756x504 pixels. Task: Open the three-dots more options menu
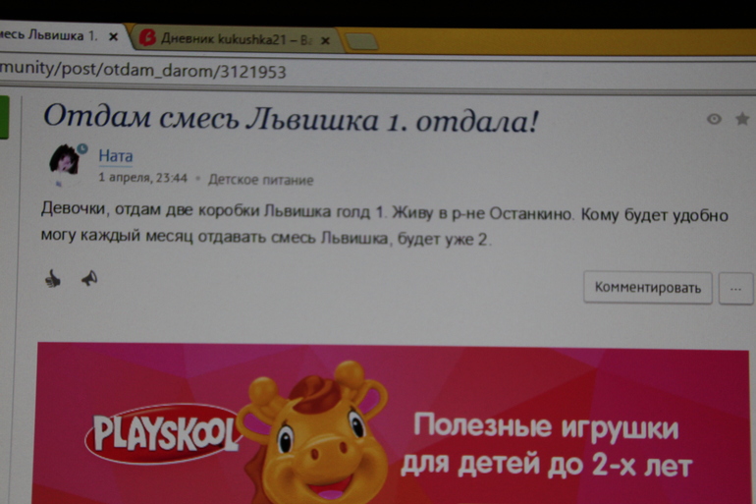tap(735, 288)
